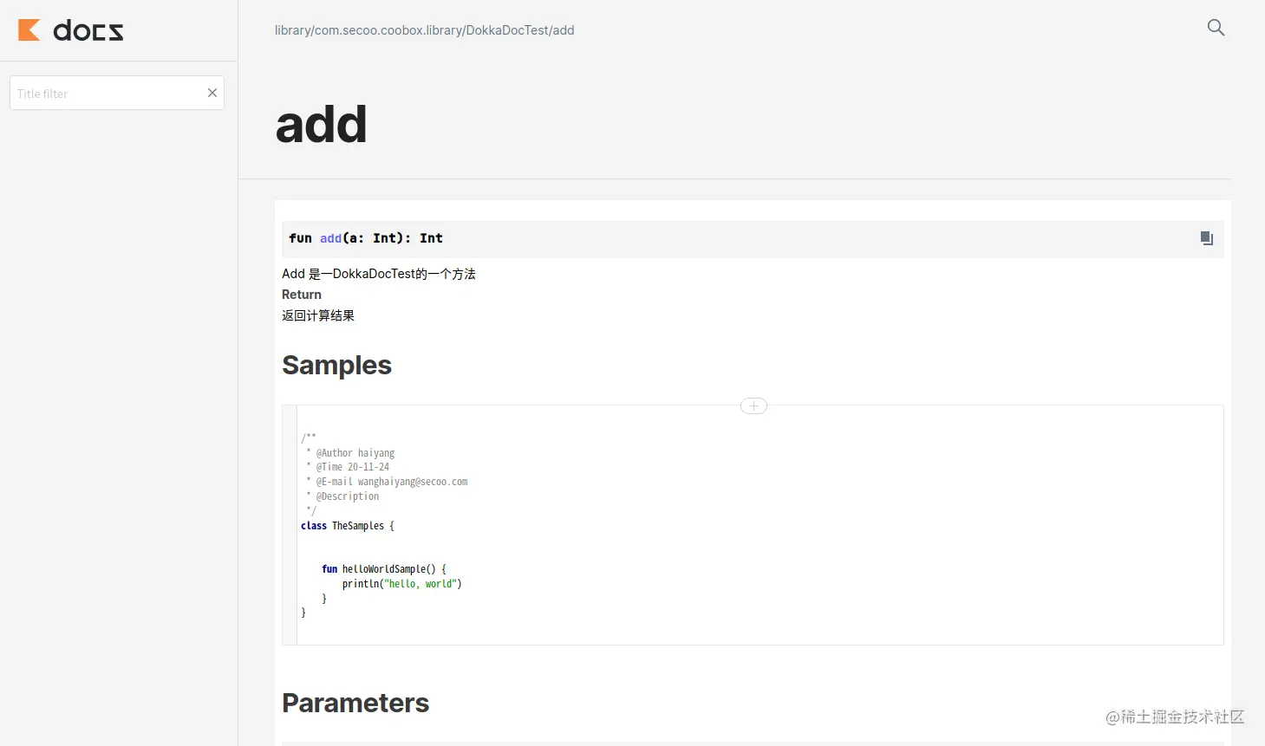Copy the fun add signature code
Viewport: 1265px width, 746px height.
(x=1206, y=238)
